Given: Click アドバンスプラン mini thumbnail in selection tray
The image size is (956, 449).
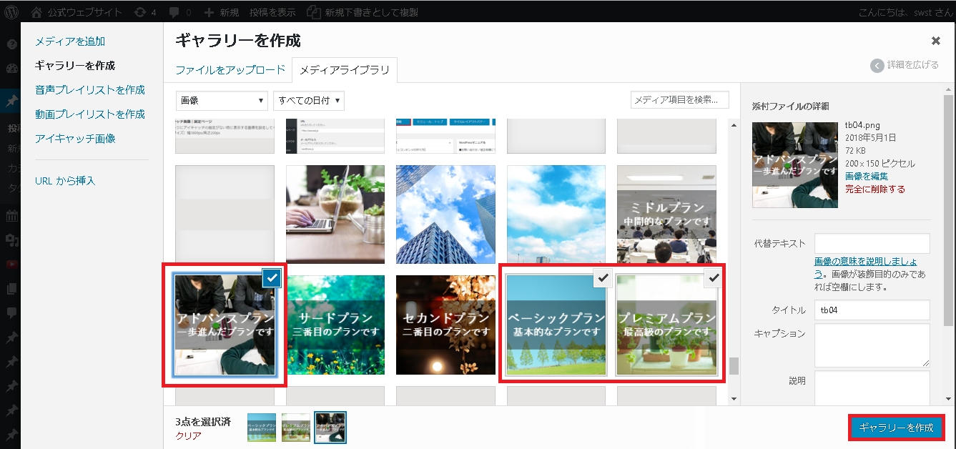Looking at the screenshot, I should tap(330, 427).
